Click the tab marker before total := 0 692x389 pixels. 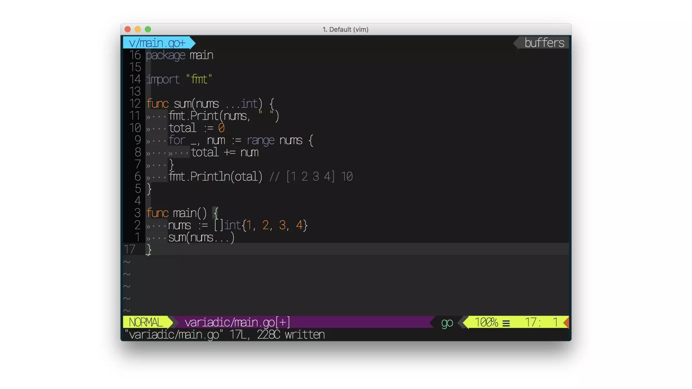pyautogui.click(x=148, y=129)
